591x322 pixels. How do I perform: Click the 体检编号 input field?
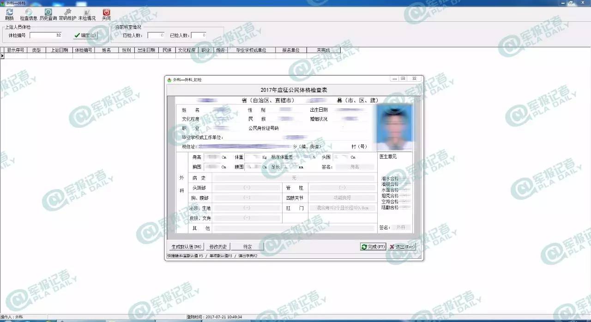coord(46,35)
